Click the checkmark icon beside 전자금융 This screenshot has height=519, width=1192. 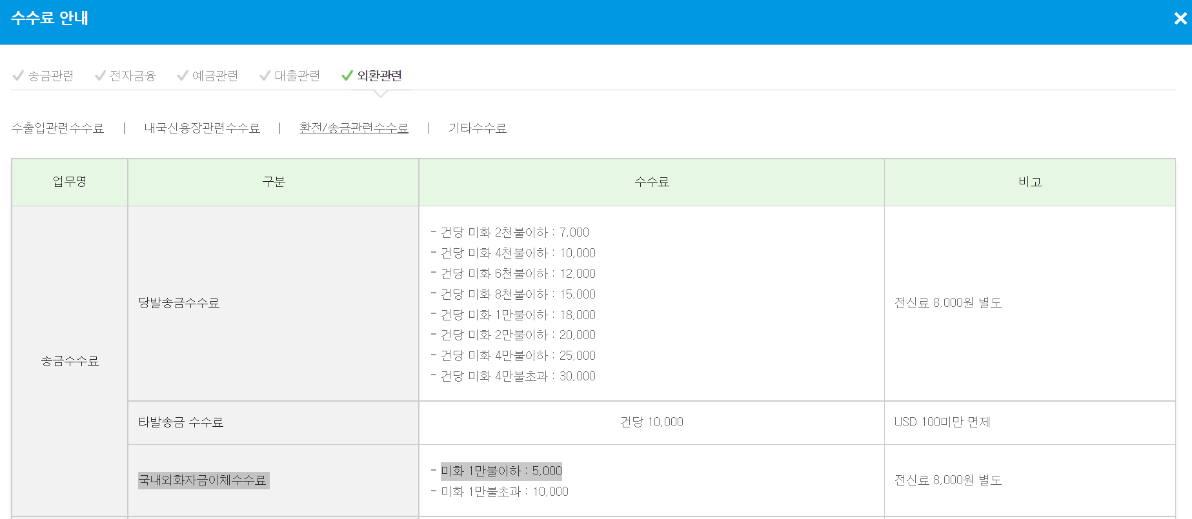[x=100, y=75]
